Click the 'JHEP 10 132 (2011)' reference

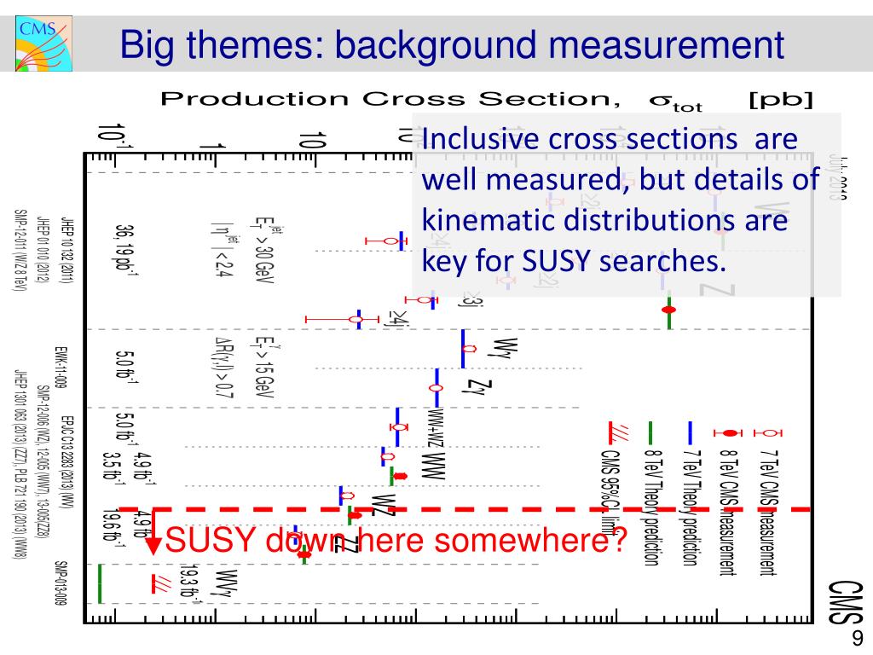pos(66,251)
